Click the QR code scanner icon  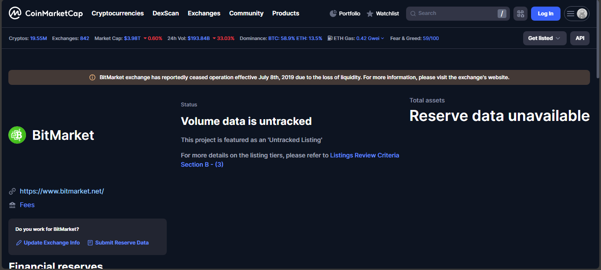pos(520,14)
